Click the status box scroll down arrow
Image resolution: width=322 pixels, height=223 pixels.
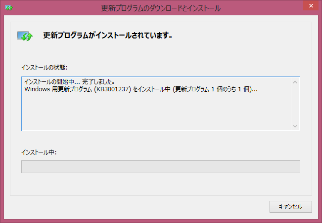coord(295,126)
